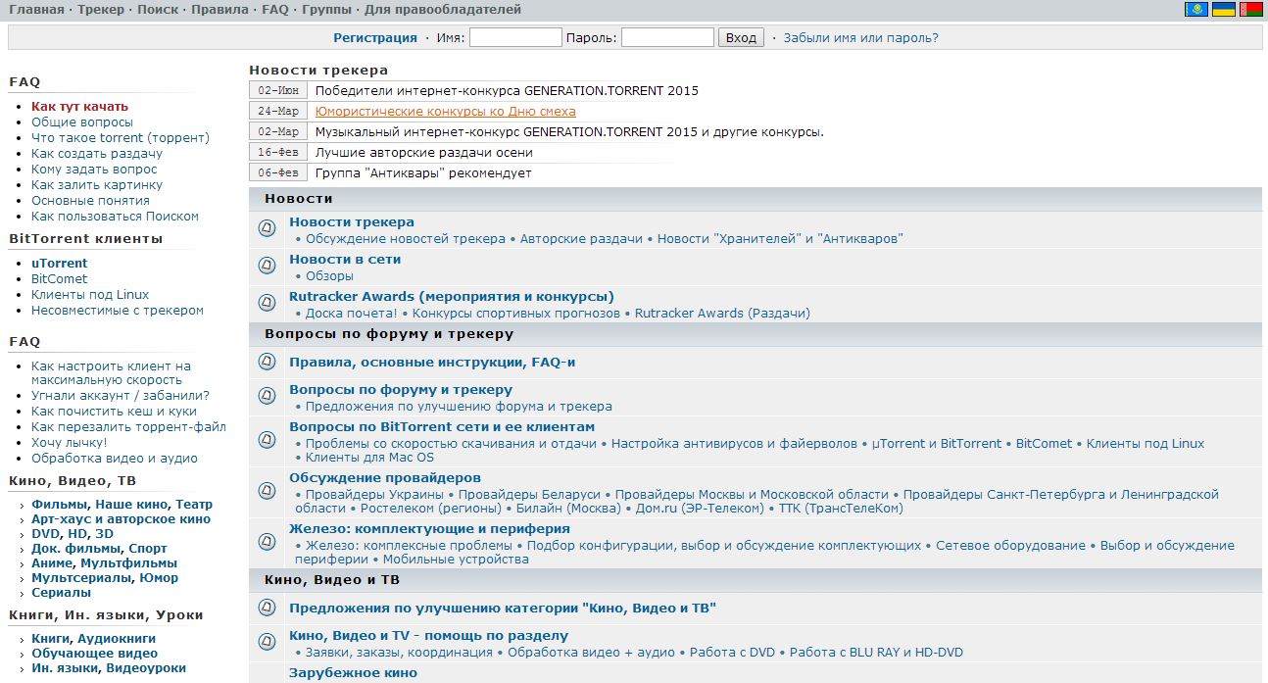Open Настройка антивирусов и файерволов subforum
Screen dimensions: 1268x683
coord(734,443)
